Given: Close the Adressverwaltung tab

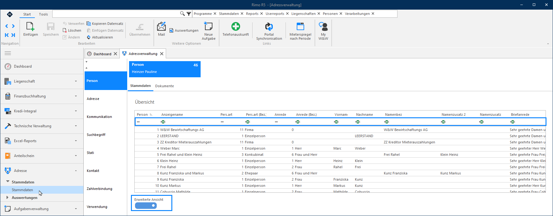Looking at the screenshot, I should 162,54.
